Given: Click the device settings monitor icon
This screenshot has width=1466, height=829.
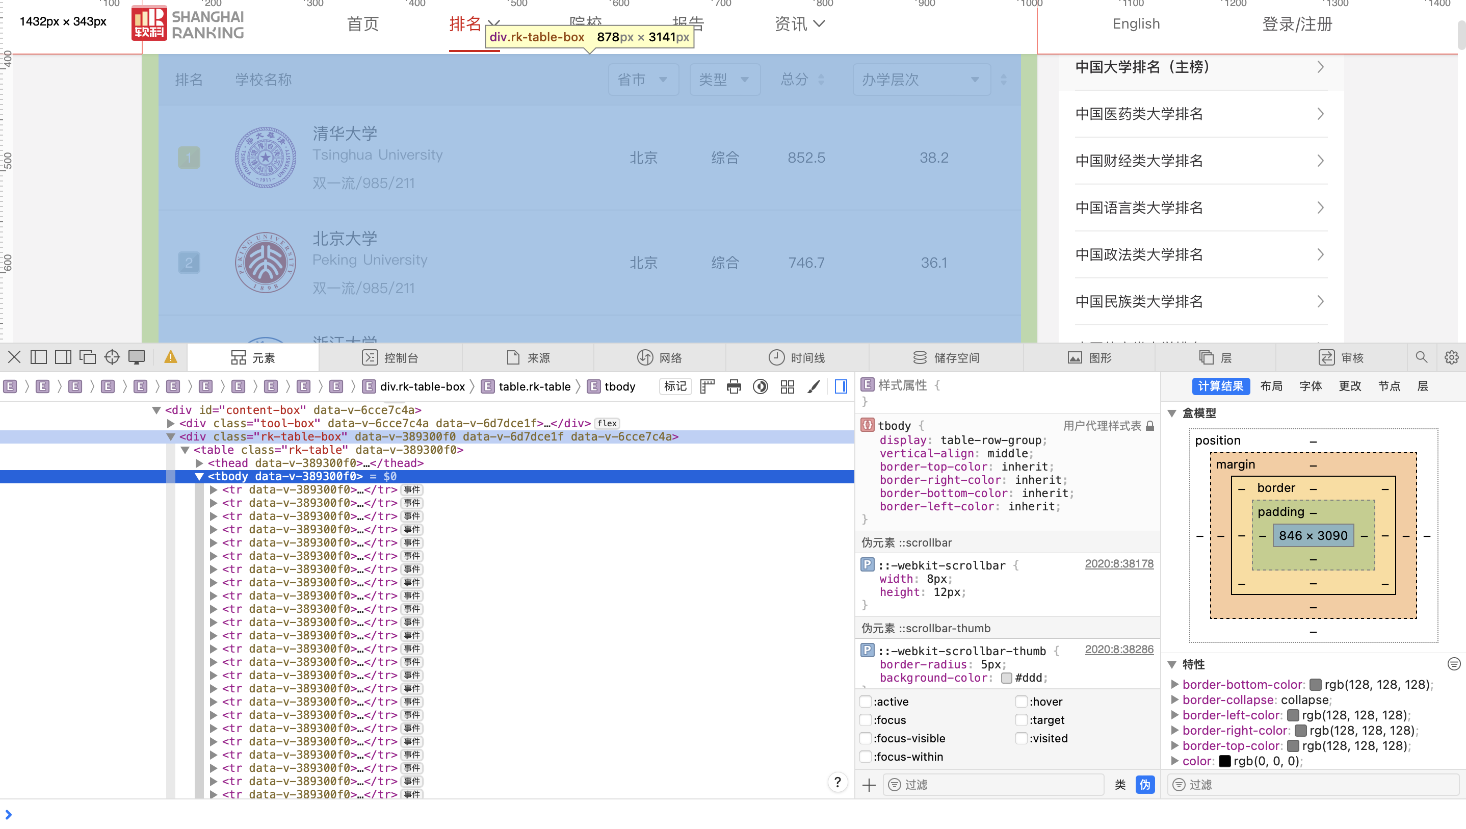Looking at the screenshot, I should [x=137, y=357].
